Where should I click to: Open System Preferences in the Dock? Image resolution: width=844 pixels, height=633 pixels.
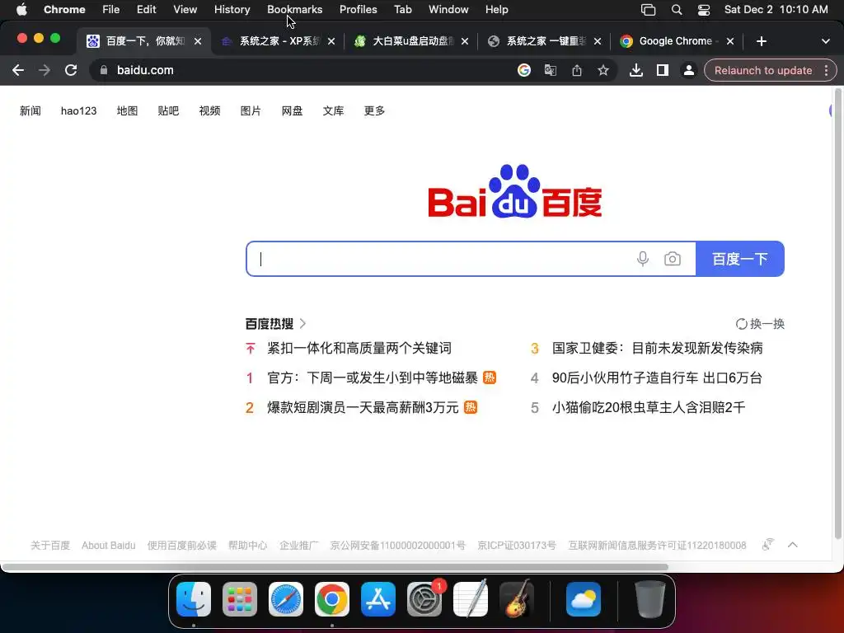424,599
